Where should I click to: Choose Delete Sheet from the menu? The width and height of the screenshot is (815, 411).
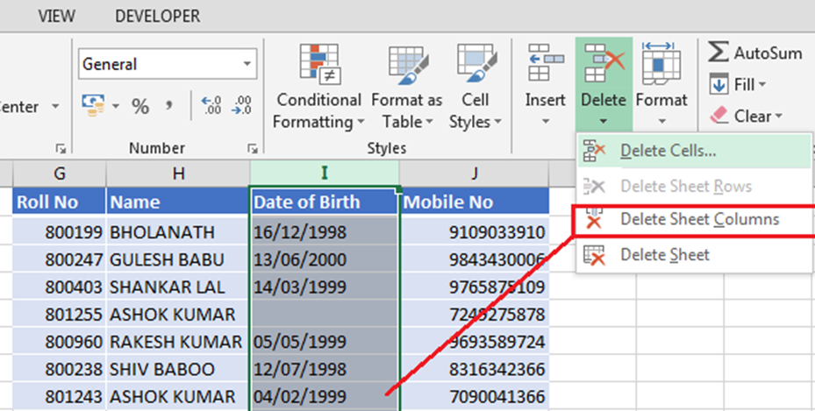click(664, 255)
